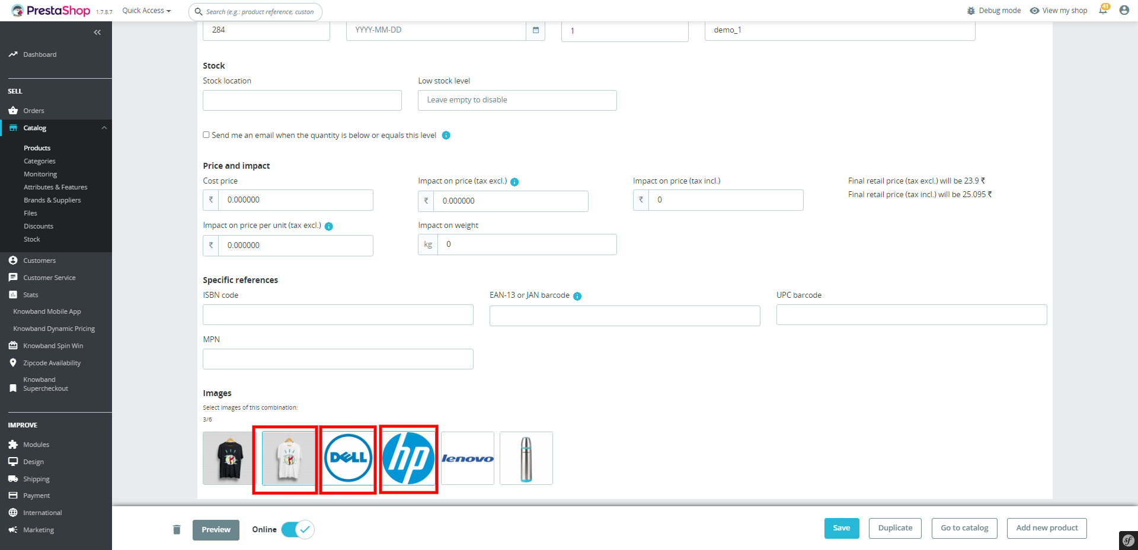Select the steel flask combination image
This screenshot has width=1138, height=550.
(526, 458)
